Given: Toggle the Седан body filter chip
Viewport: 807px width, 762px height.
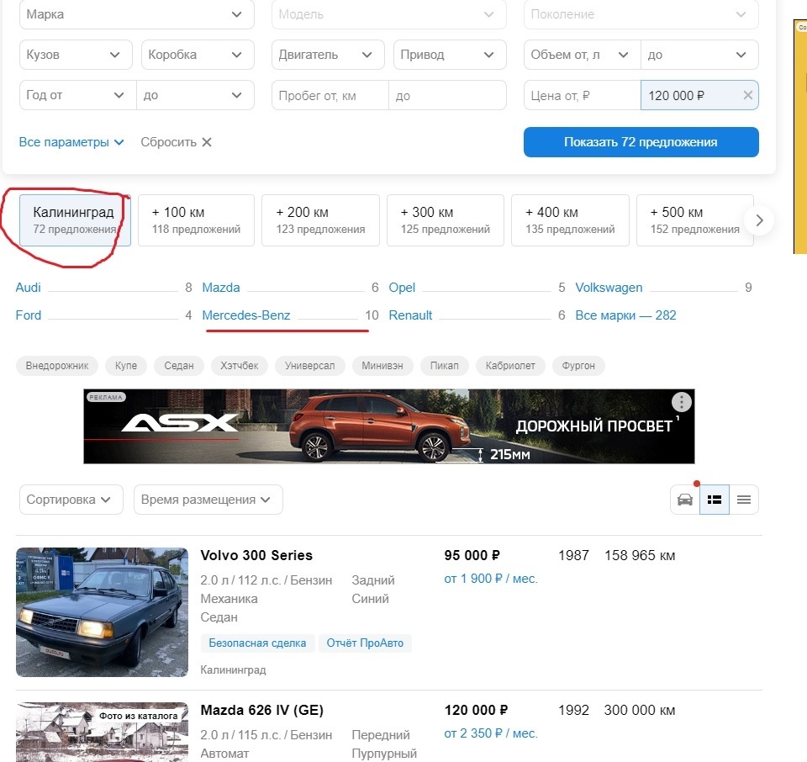Looking at the screenshot, I should [x=179, y=366].
